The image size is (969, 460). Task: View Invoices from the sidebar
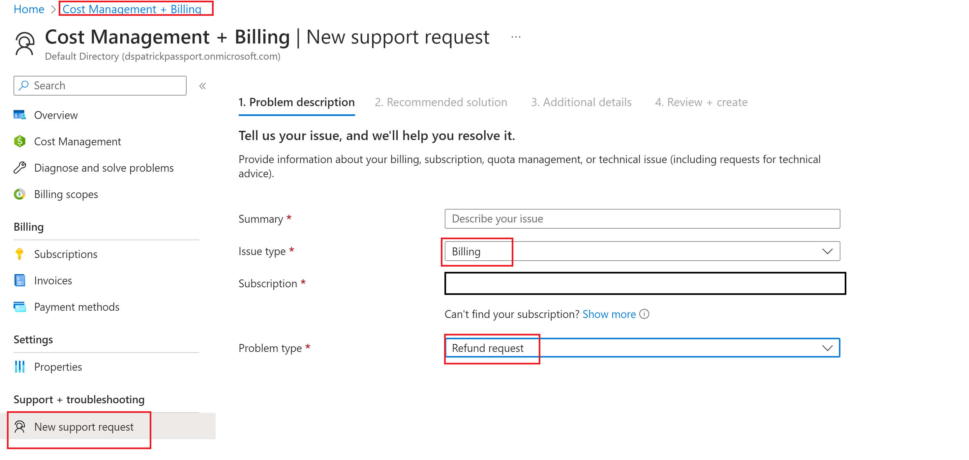53,280
